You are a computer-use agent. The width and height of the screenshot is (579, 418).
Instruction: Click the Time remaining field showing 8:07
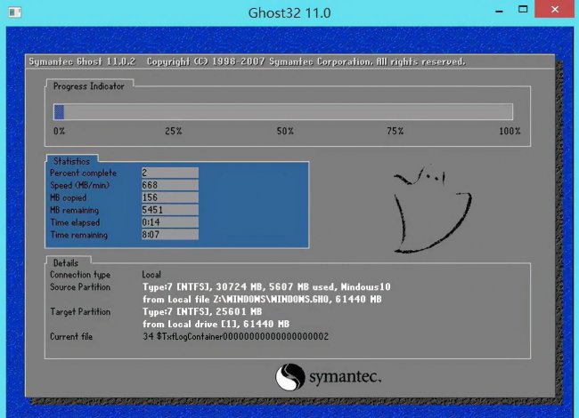(x=170, y=235)
